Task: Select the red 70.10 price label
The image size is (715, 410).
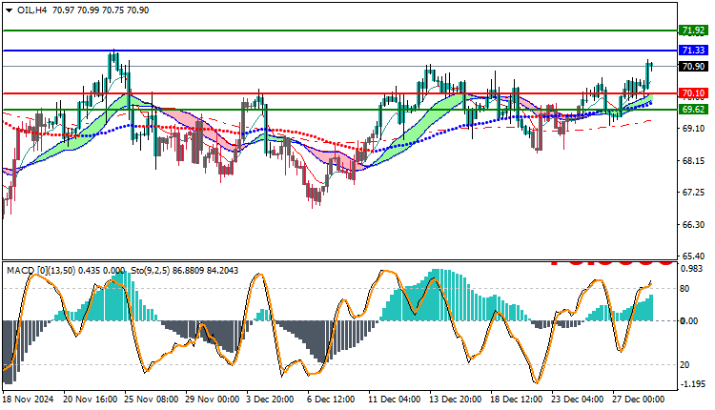Action: tap(693, 93)
